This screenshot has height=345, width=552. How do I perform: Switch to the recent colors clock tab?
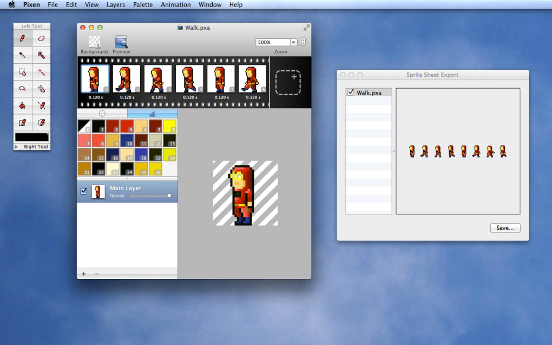click(x=102, y=114)
